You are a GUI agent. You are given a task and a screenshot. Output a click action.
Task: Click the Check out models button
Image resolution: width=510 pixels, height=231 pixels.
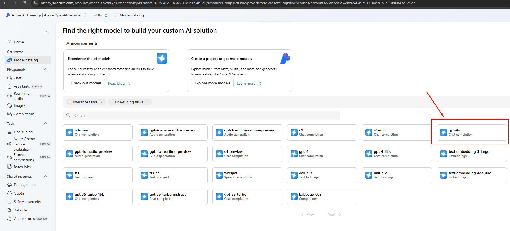click(86, 83)
